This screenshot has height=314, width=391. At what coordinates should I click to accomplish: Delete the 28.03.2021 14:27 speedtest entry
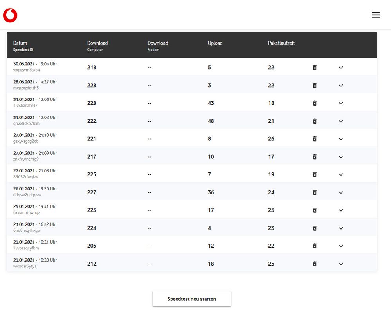point(315,86)
